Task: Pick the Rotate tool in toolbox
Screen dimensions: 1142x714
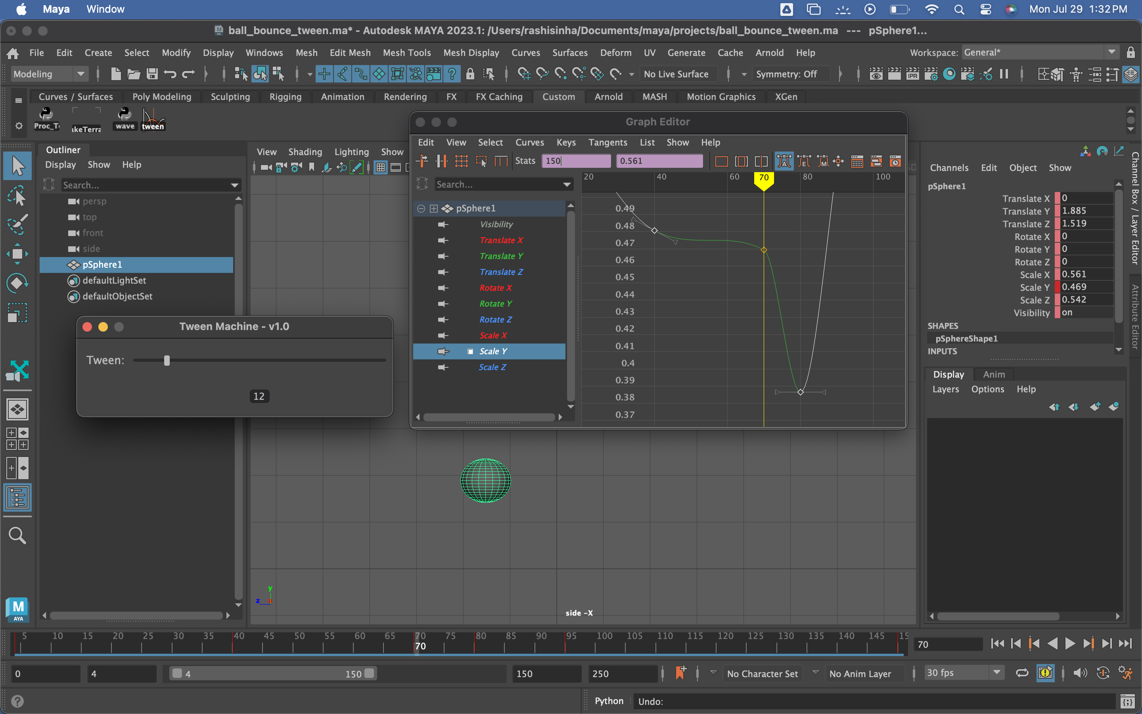Action: coord(17,283)
